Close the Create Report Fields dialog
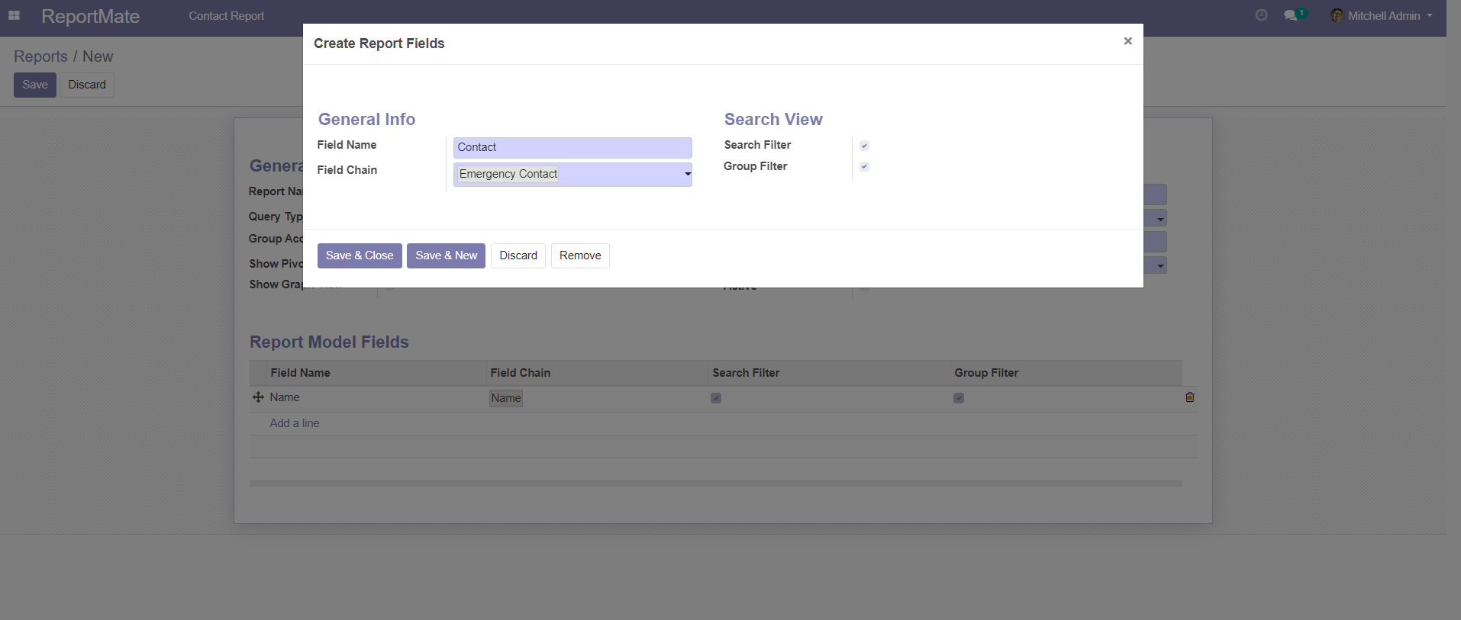1461x620 pixels. click(1127, 41)
